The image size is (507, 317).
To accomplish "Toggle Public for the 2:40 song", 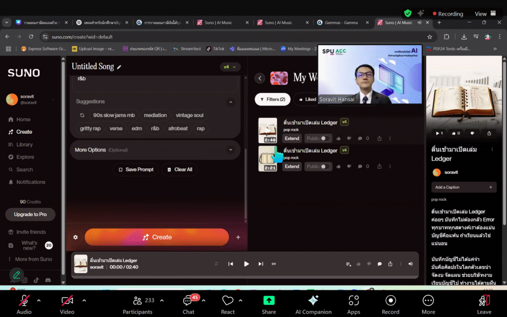I will tap(325, 139).
